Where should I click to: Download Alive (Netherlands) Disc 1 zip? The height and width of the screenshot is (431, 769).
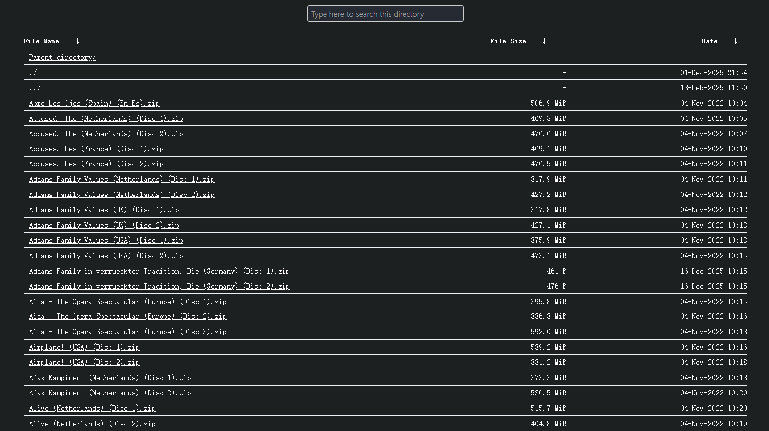pos(92,408)
